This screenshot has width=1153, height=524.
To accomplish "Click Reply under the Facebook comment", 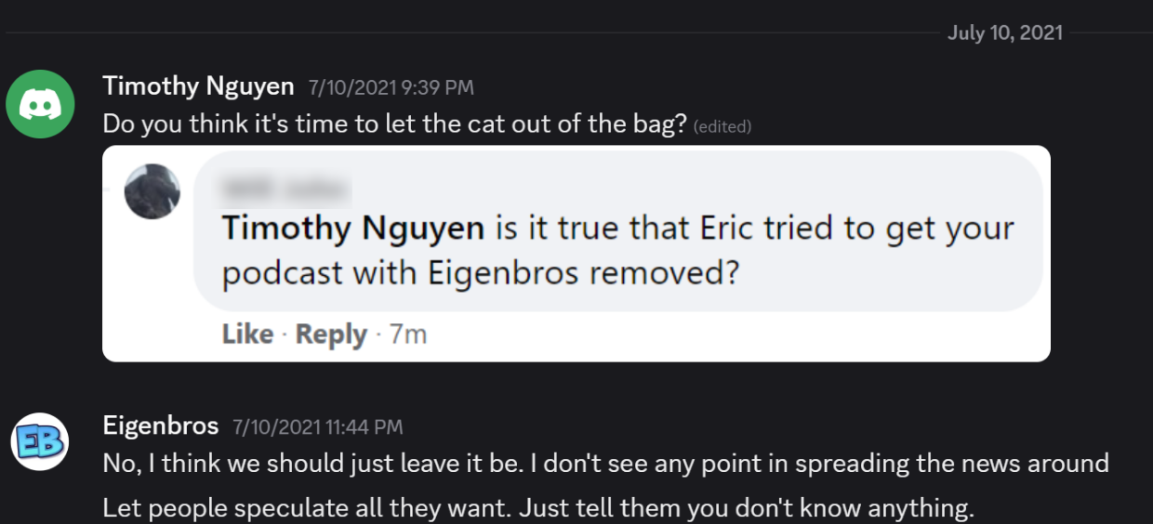I will click(x=331, y=334).
